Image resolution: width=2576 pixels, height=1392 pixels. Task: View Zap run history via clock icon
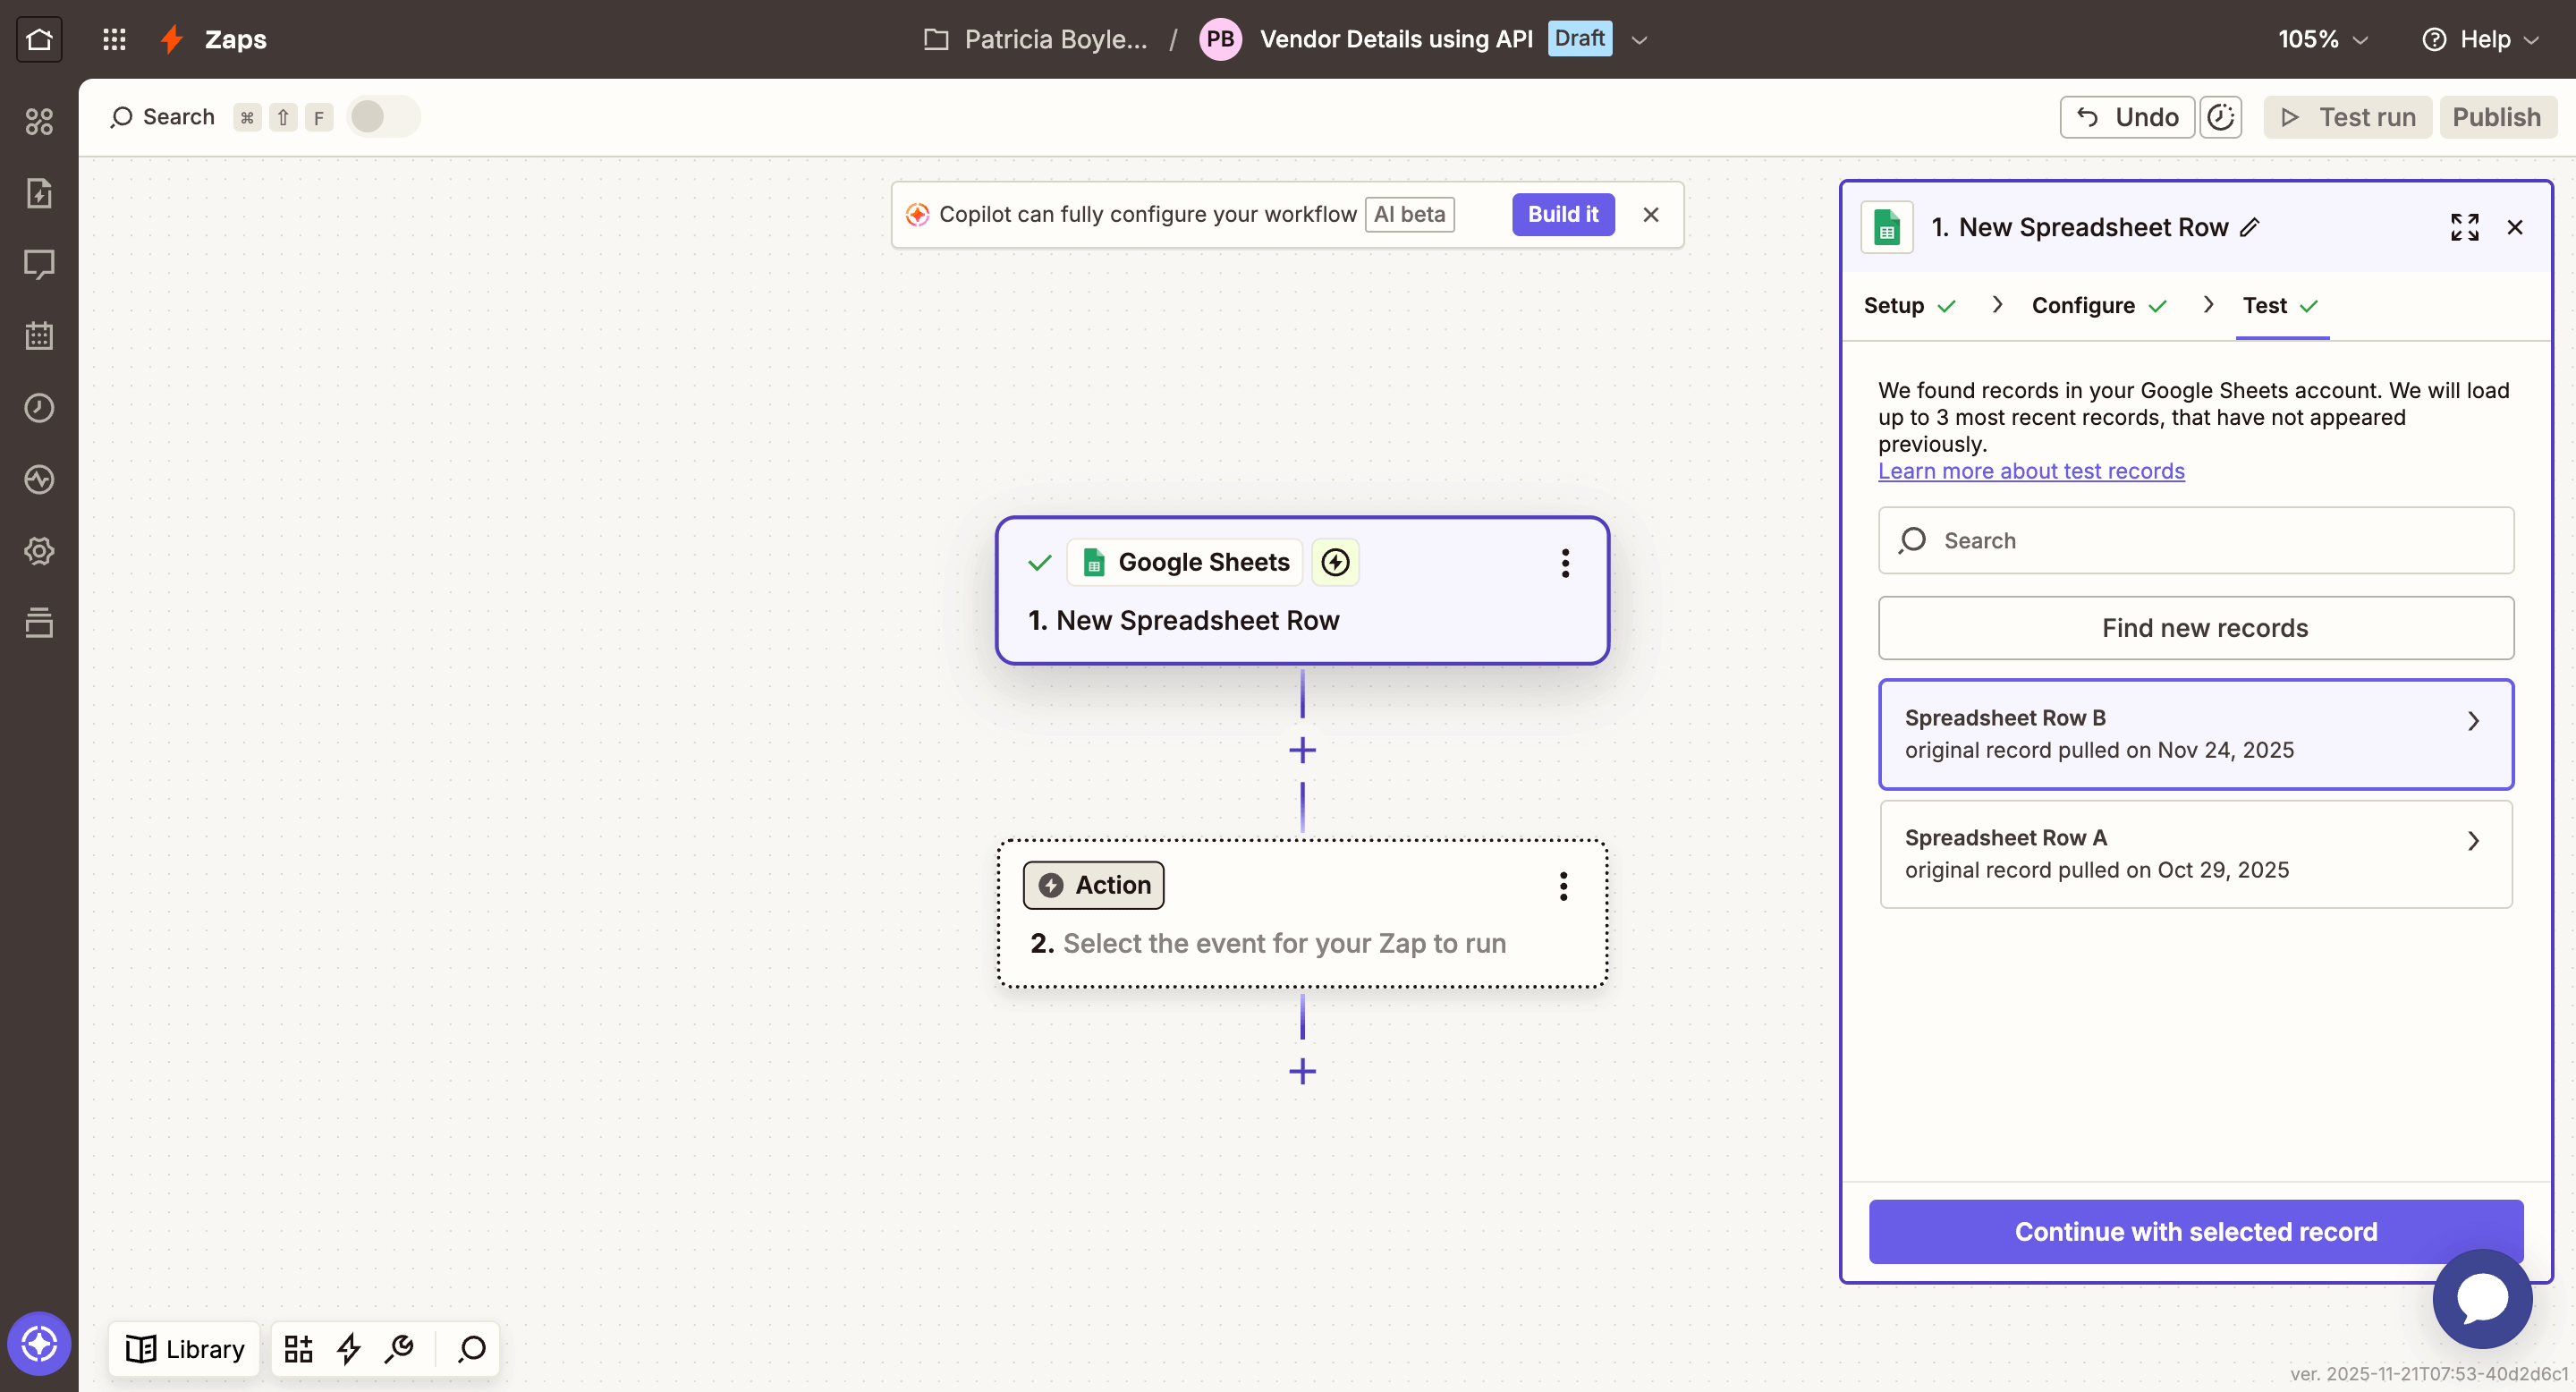pyautogui.click(x=39, y=407)
